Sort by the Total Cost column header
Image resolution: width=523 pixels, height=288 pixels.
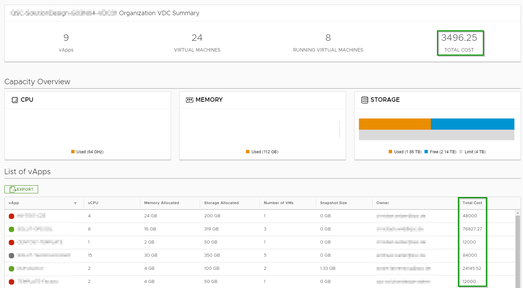pyautogui.click(x=472, y=203)
